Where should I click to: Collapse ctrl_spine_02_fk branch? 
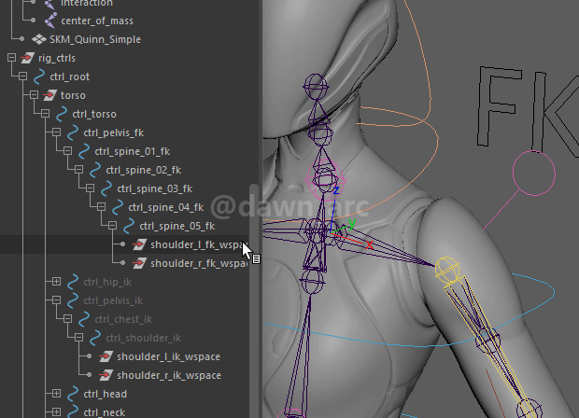[x=78, y=169]
